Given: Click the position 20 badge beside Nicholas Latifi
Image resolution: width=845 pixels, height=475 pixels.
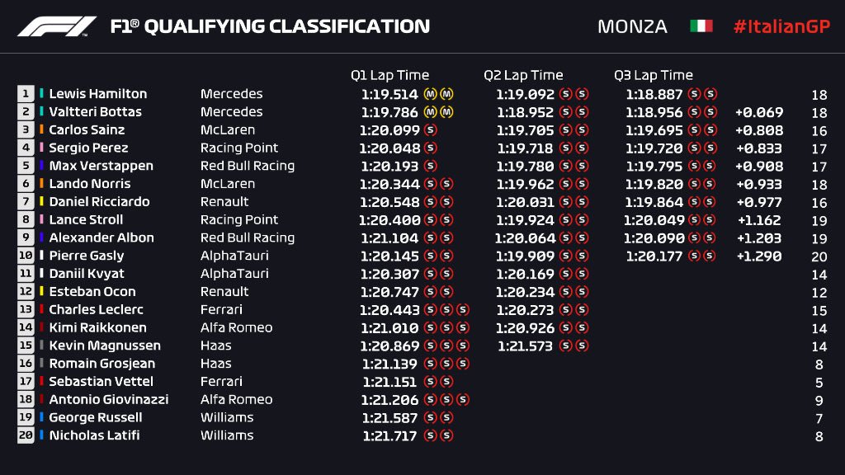Looking at the screenshot, I should [26, 435].
